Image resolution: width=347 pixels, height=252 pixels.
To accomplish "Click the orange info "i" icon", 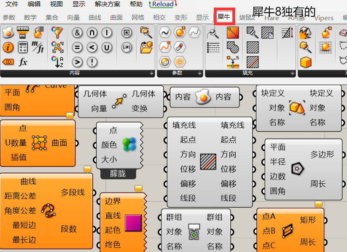I will click(x=8, y=47).
